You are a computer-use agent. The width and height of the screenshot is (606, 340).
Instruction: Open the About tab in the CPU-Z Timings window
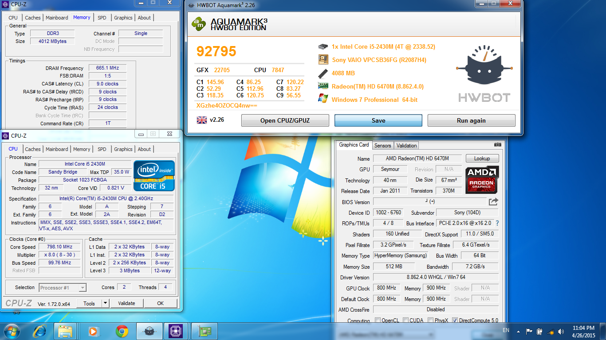click(x=144, y=18)
